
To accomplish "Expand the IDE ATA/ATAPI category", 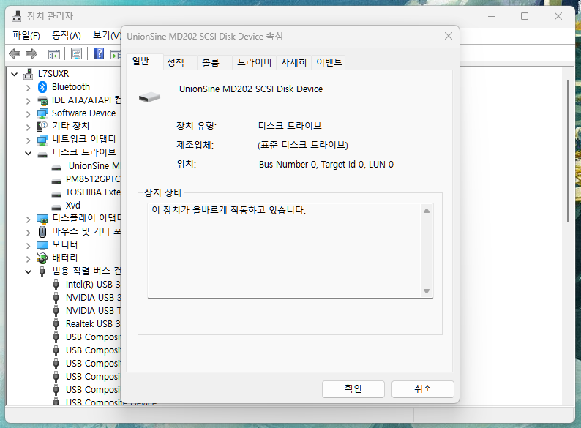I will (x=28, y=101).
